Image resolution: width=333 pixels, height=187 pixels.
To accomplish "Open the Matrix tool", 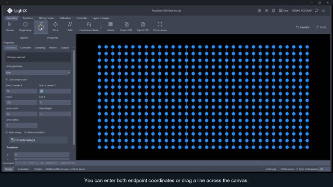I will tap(111, 27).
